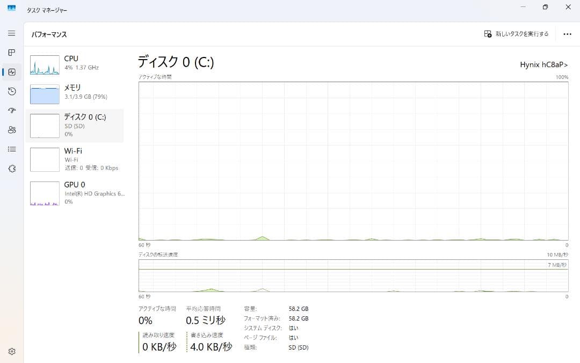
Task: Open the Processes page icon
Action: click(x=11, y=53)
